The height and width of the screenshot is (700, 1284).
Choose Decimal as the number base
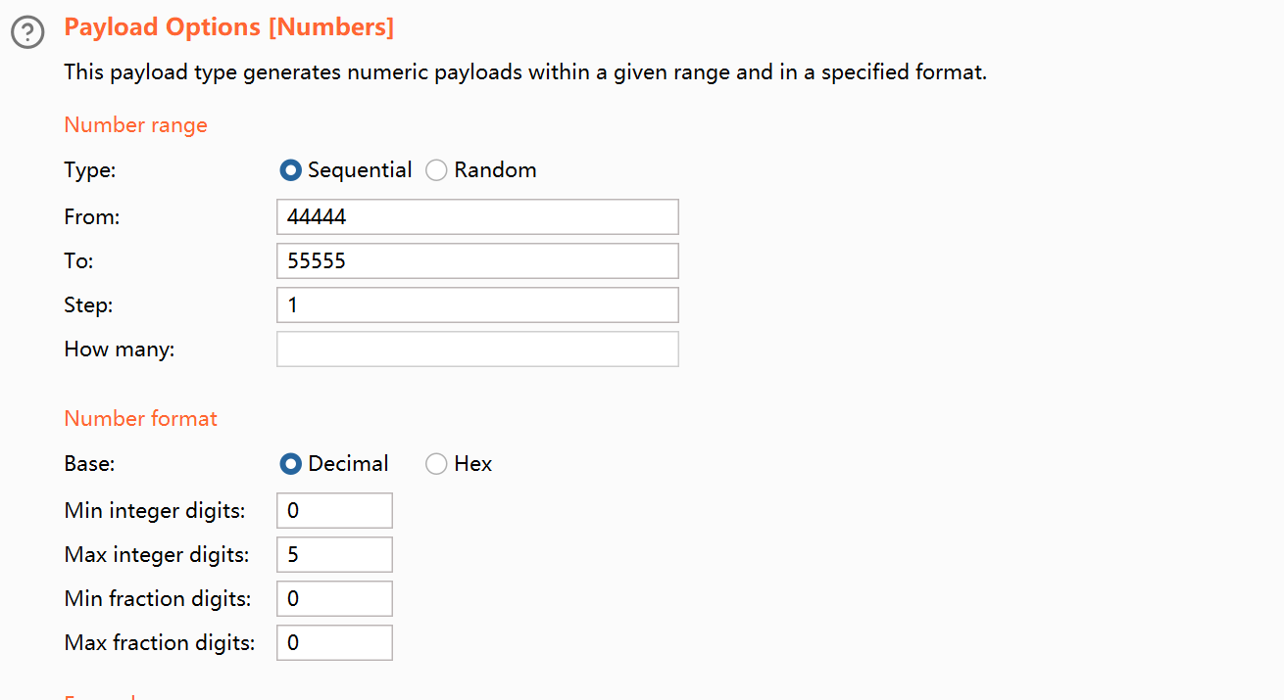click(x=290, y=464)
